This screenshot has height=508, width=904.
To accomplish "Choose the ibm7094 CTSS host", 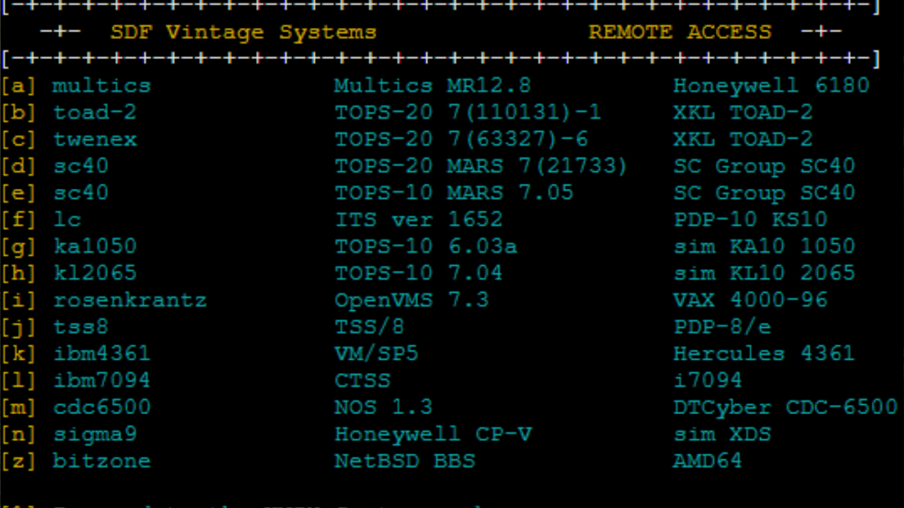I will pyautogui.click(x=101, y=381).
